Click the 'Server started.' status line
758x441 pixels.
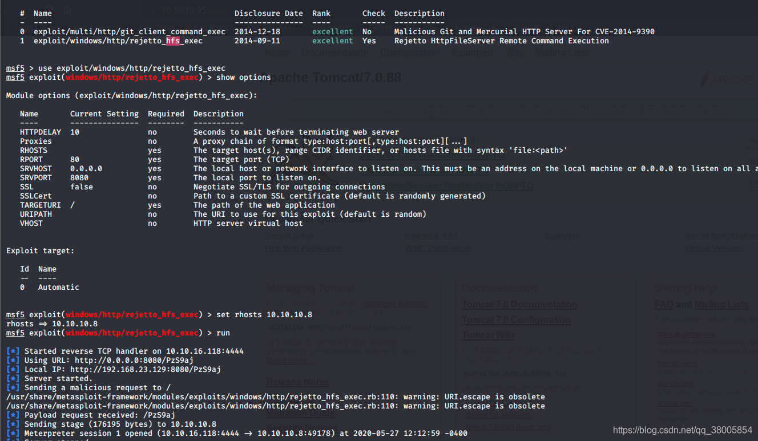(50, 378)
